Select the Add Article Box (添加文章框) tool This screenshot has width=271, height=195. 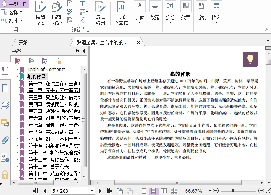tap(121, 13)
